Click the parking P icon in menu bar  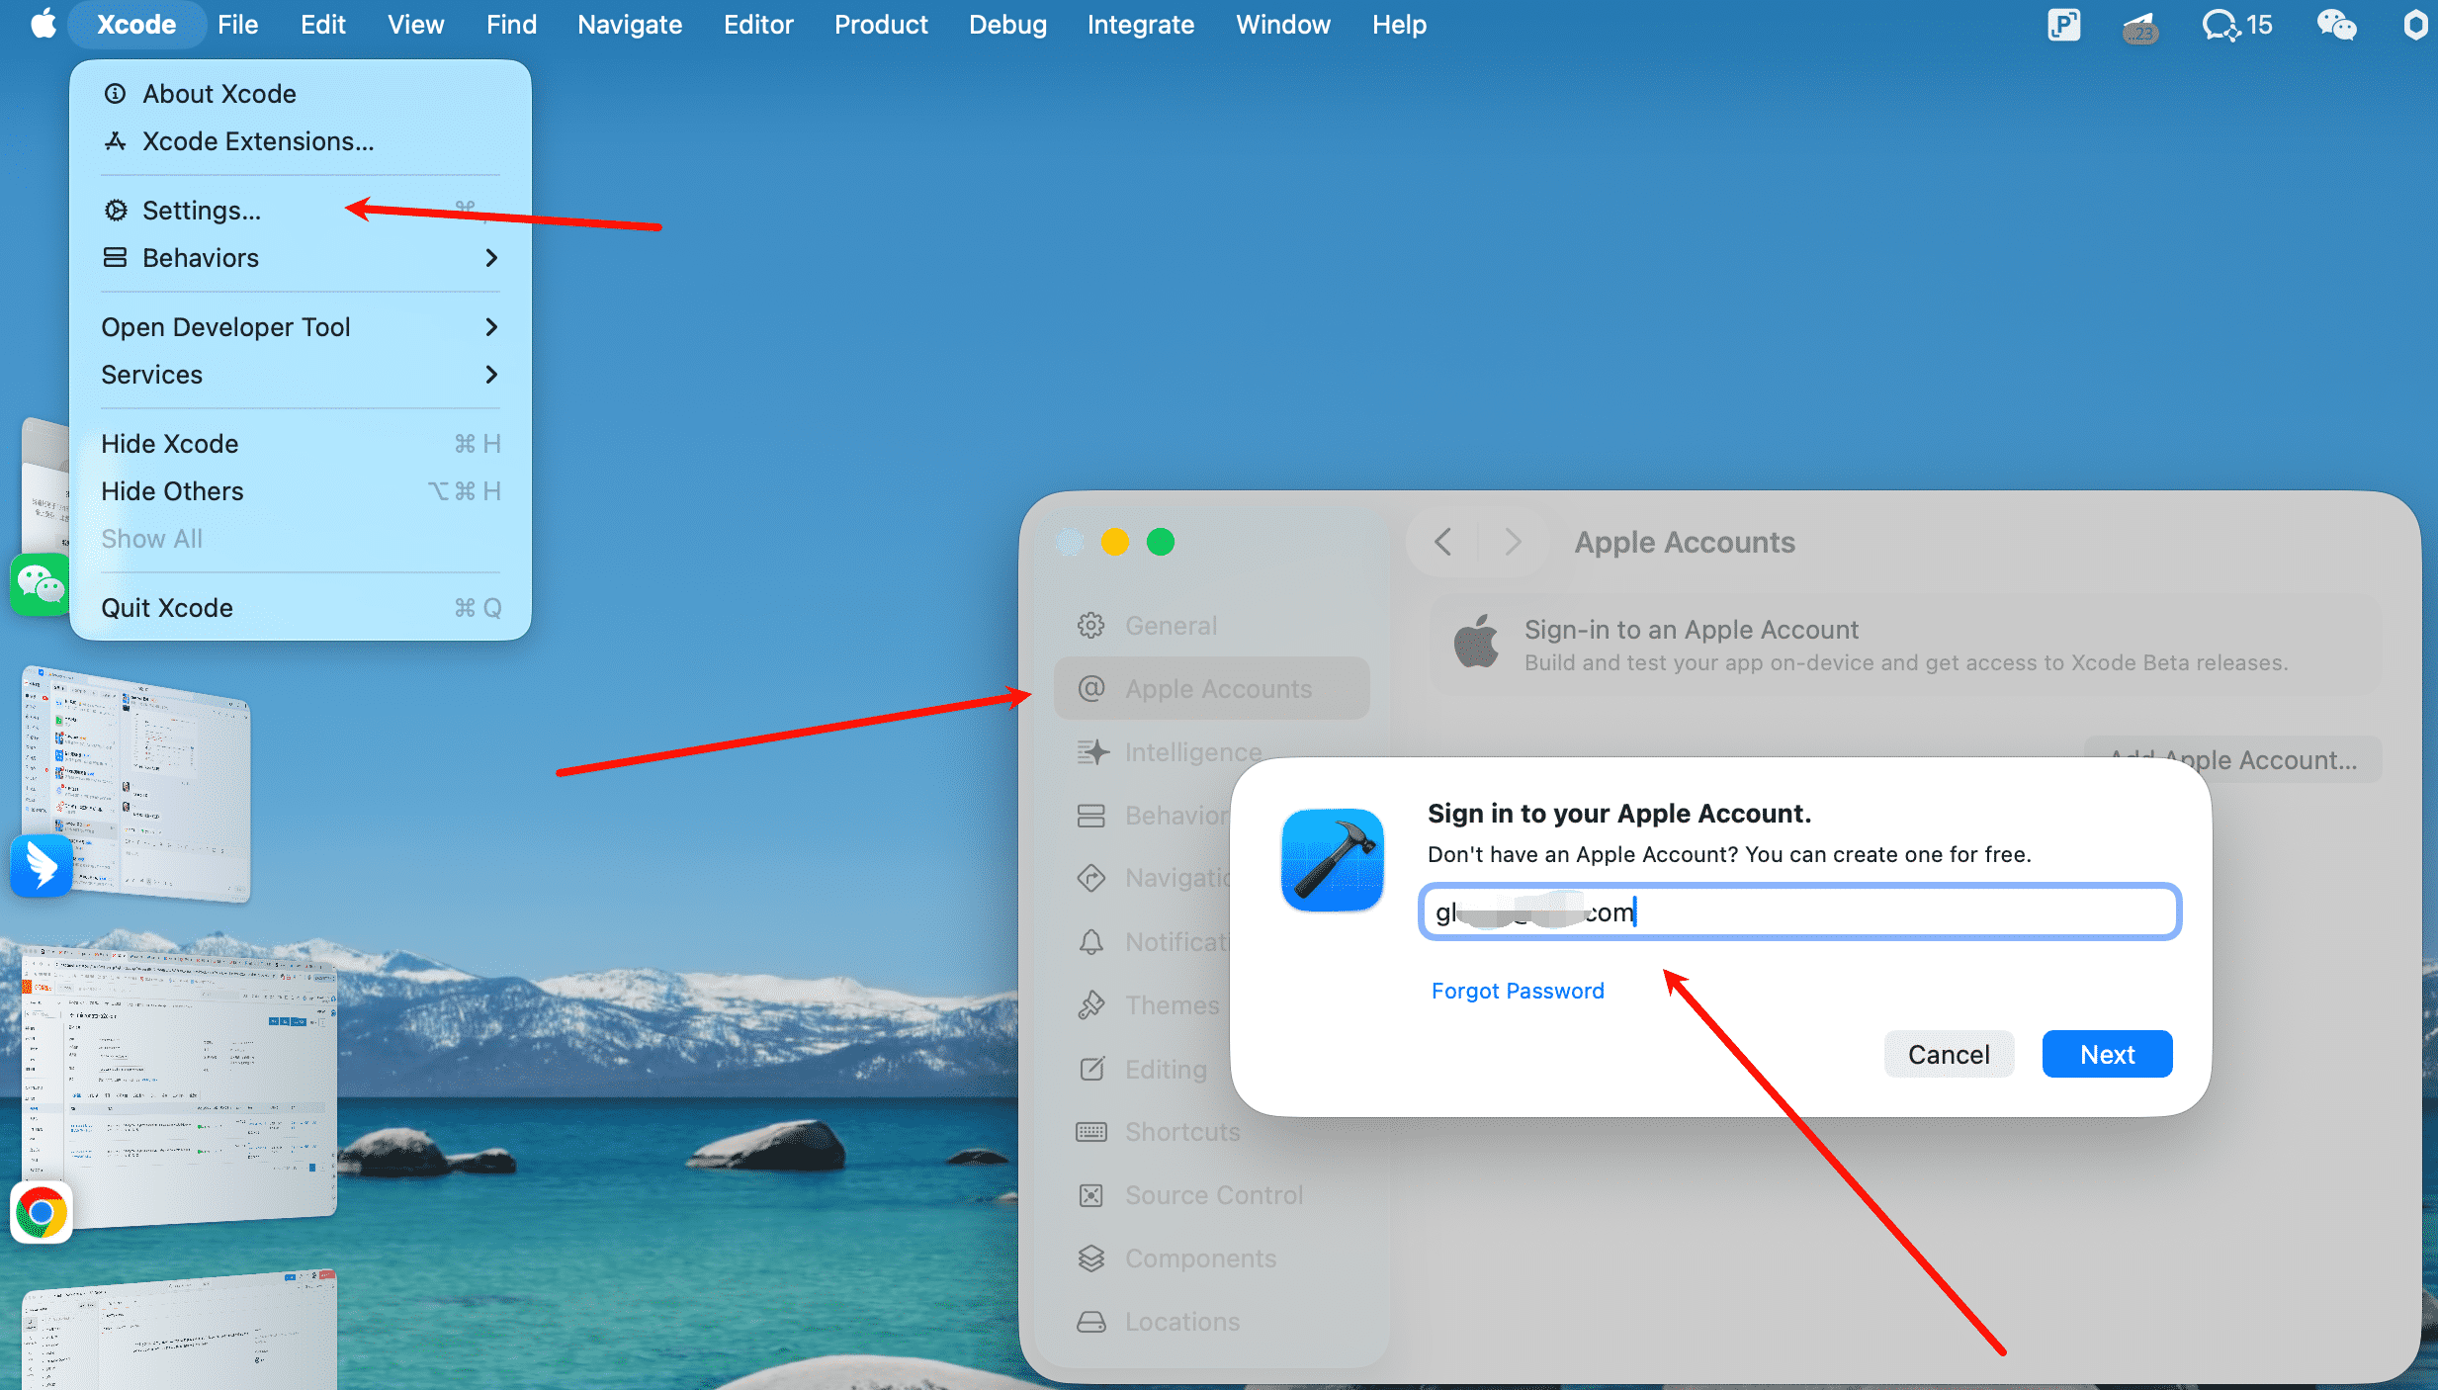[2063, 25]
